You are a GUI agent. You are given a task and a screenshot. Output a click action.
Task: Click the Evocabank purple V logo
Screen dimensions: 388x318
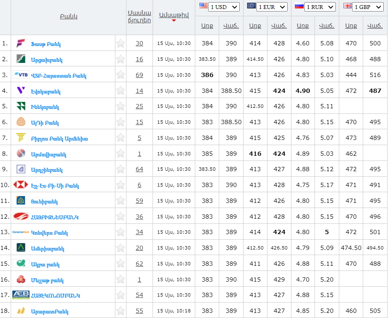pos(21,90)
